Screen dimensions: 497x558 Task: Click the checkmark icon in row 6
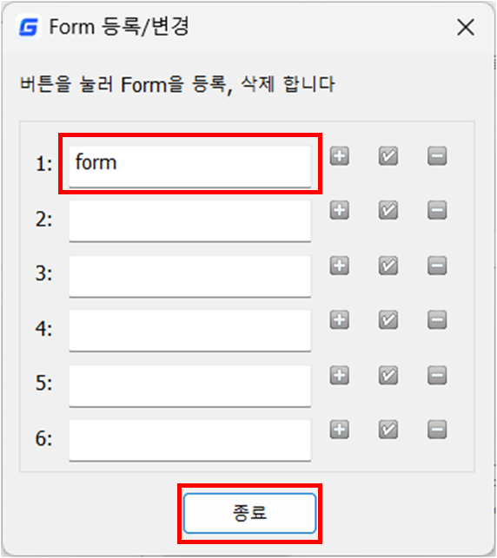point(388,430)
